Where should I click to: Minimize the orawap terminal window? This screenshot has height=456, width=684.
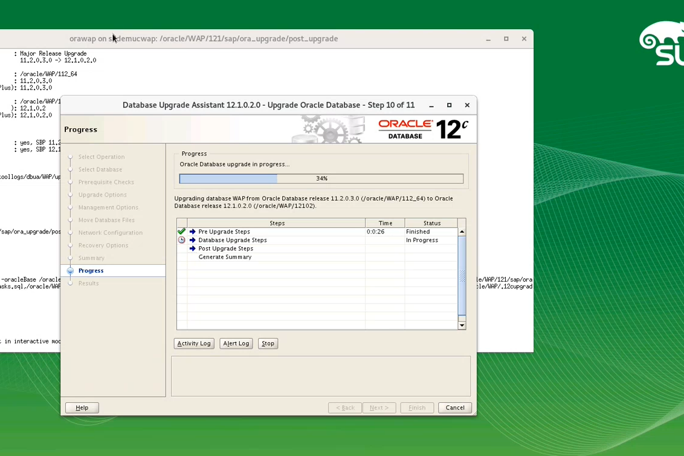(488, 39)
